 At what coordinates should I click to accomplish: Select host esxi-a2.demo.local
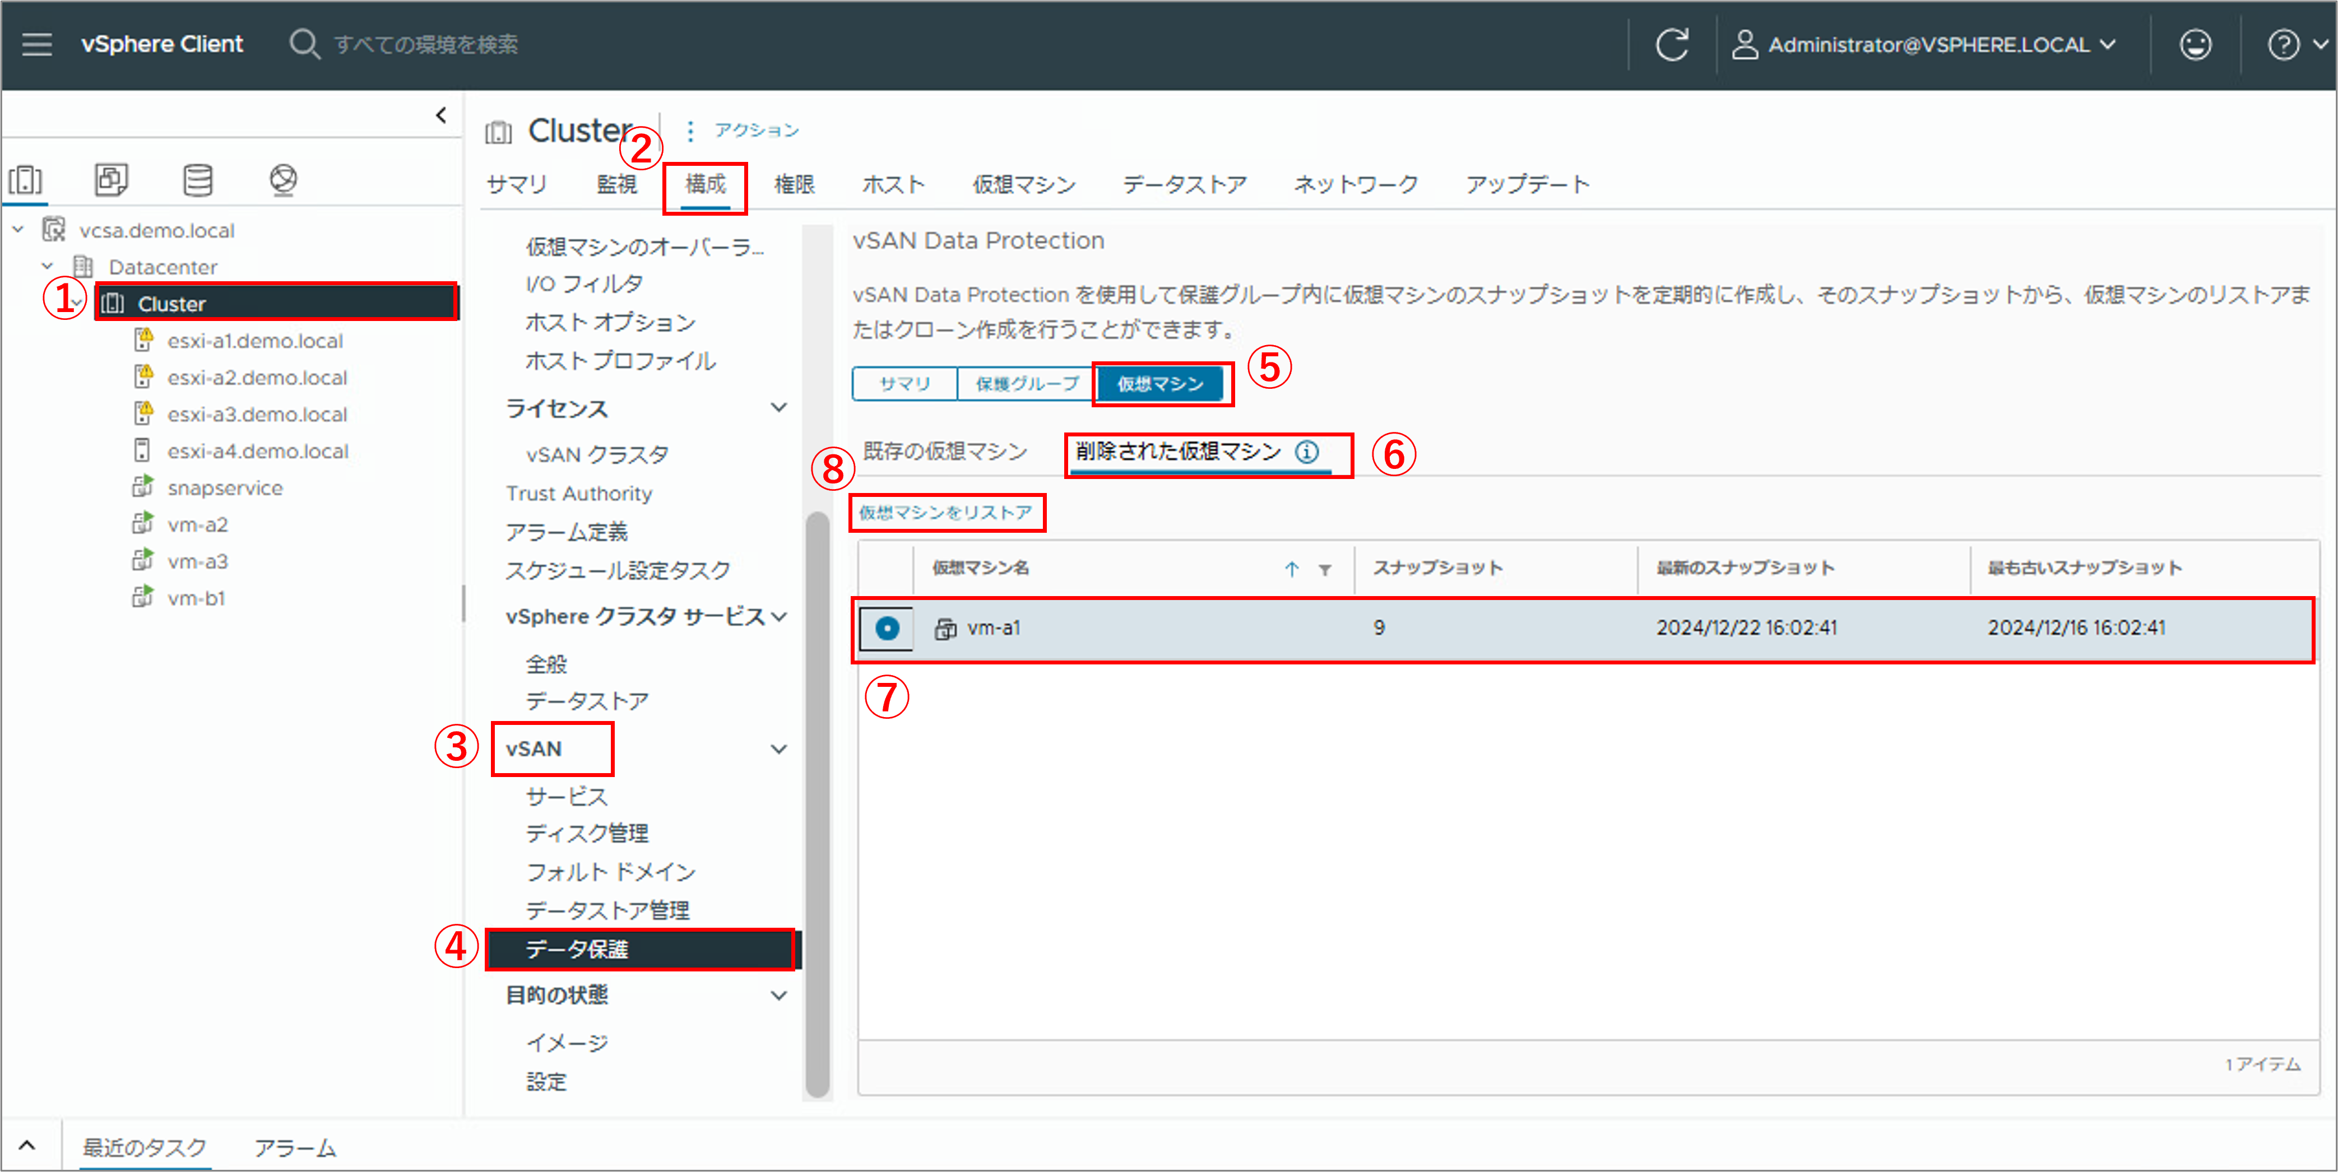coord(257,378)
